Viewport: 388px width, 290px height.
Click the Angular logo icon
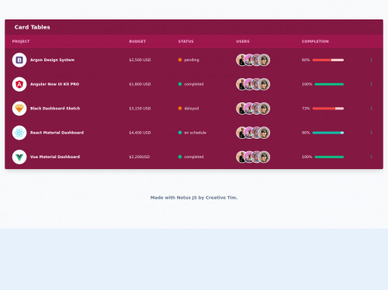click(19, 85)
